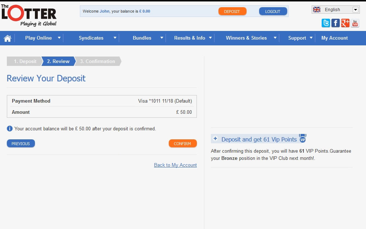Image resolution: width=366 pixels, height=229 pixels.
Task: Click the VIP medal badge icon
Action: [x=303, y=139]
